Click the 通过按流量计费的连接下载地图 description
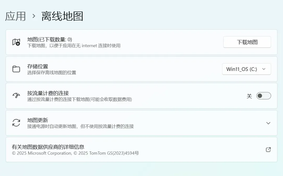The image size is (283, 176). click(x=80, y=99)
